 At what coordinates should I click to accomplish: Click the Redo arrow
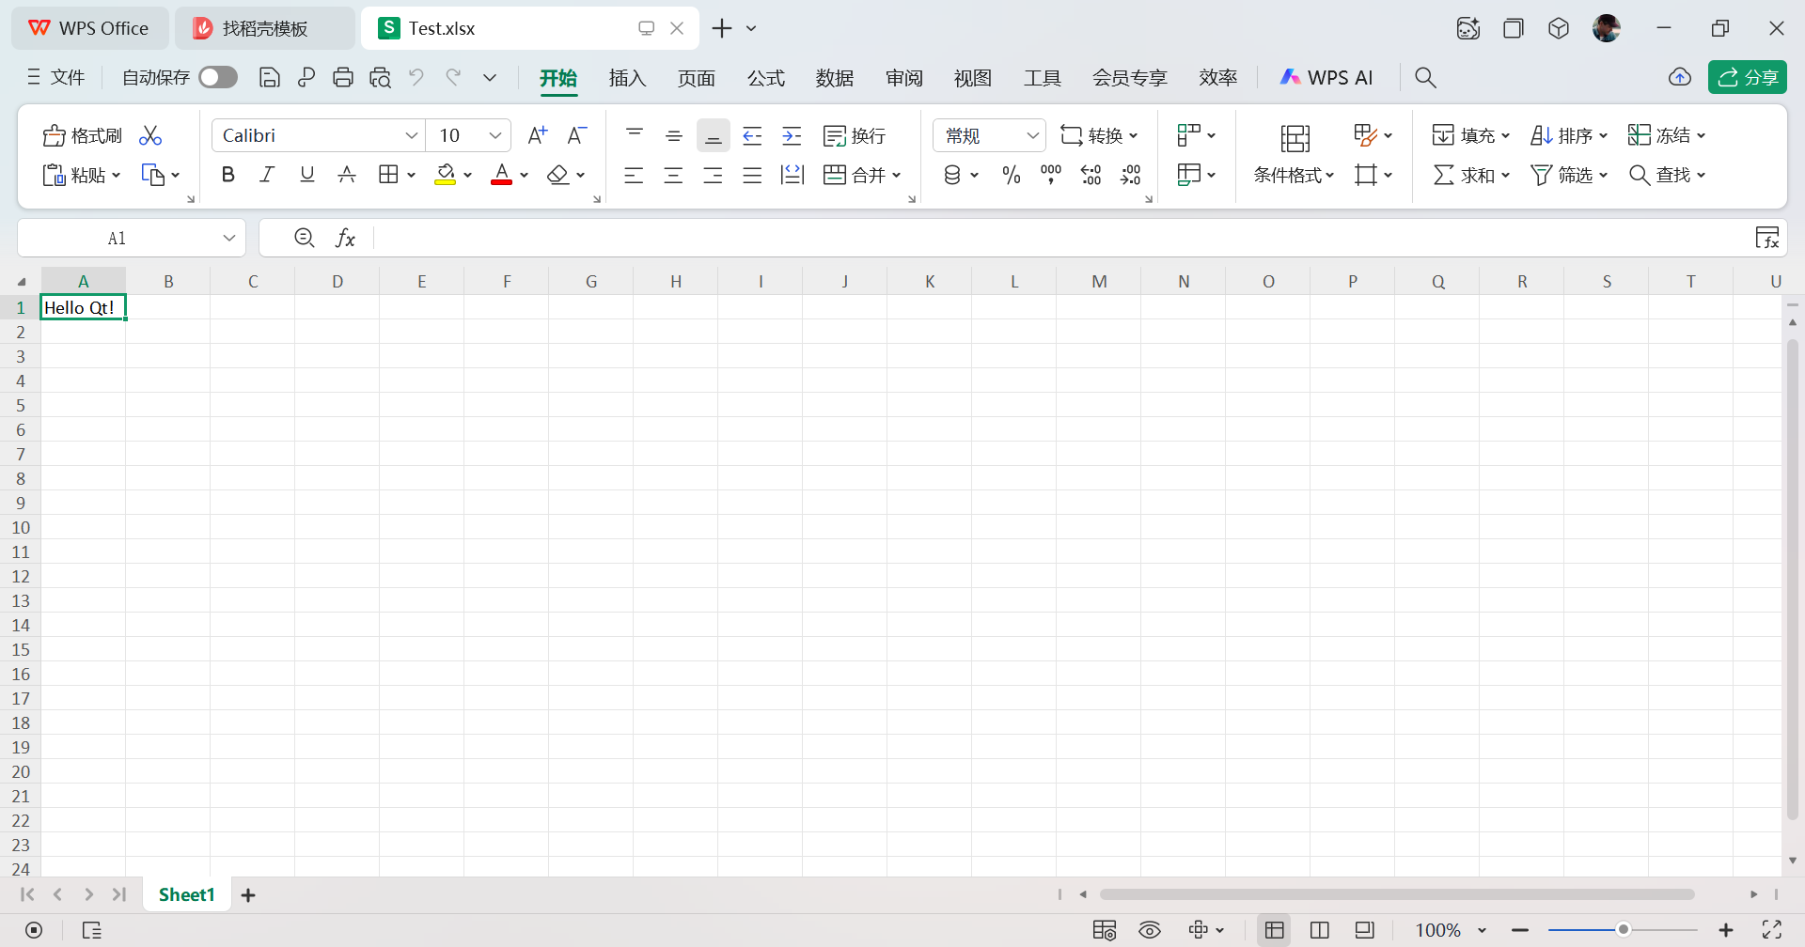tap(453, 77)
